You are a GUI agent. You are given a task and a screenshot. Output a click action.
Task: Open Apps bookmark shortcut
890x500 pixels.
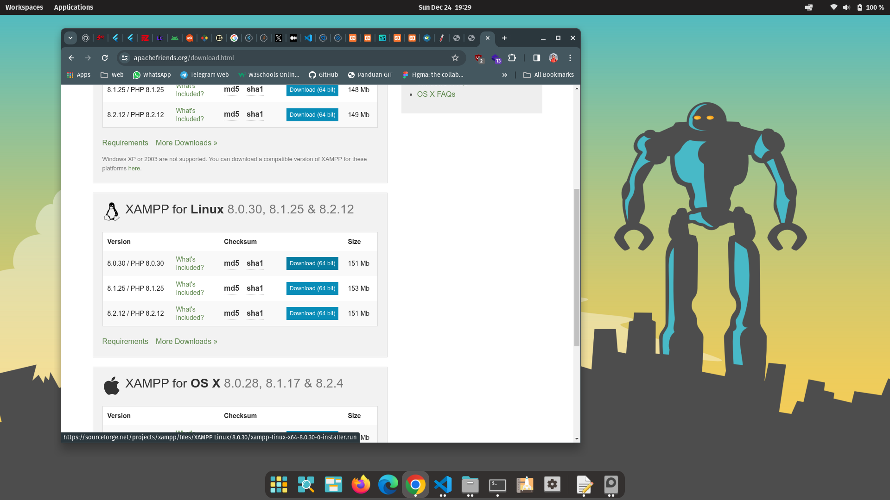pos(79,75)
